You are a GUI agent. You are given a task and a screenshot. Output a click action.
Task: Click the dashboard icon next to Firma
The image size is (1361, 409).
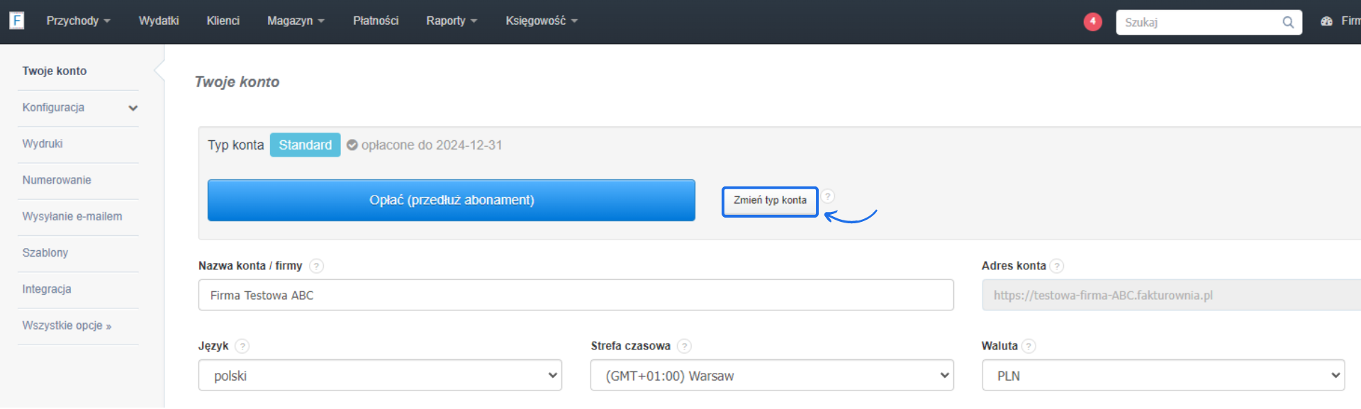pos(1327,21)
